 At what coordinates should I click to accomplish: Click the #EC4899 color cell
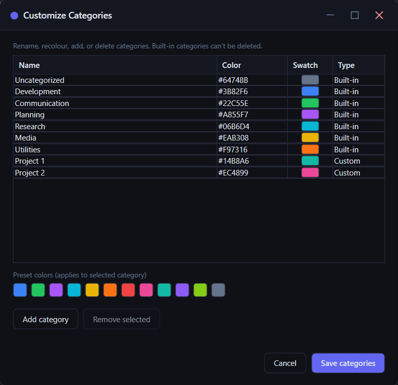[252, 172]
